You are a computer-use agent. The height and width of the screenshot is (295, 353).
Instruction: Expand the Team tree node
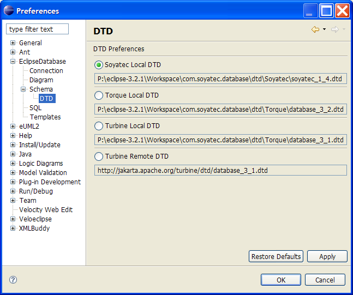[13, 200]
